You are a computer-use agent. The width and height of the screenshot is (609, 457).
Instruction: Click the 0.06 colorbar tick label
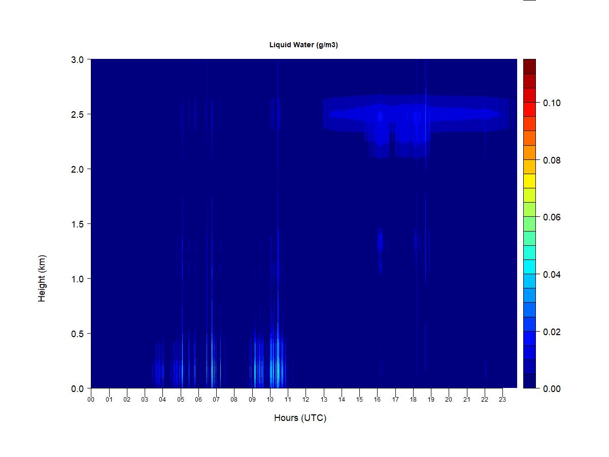click(552, 217)
